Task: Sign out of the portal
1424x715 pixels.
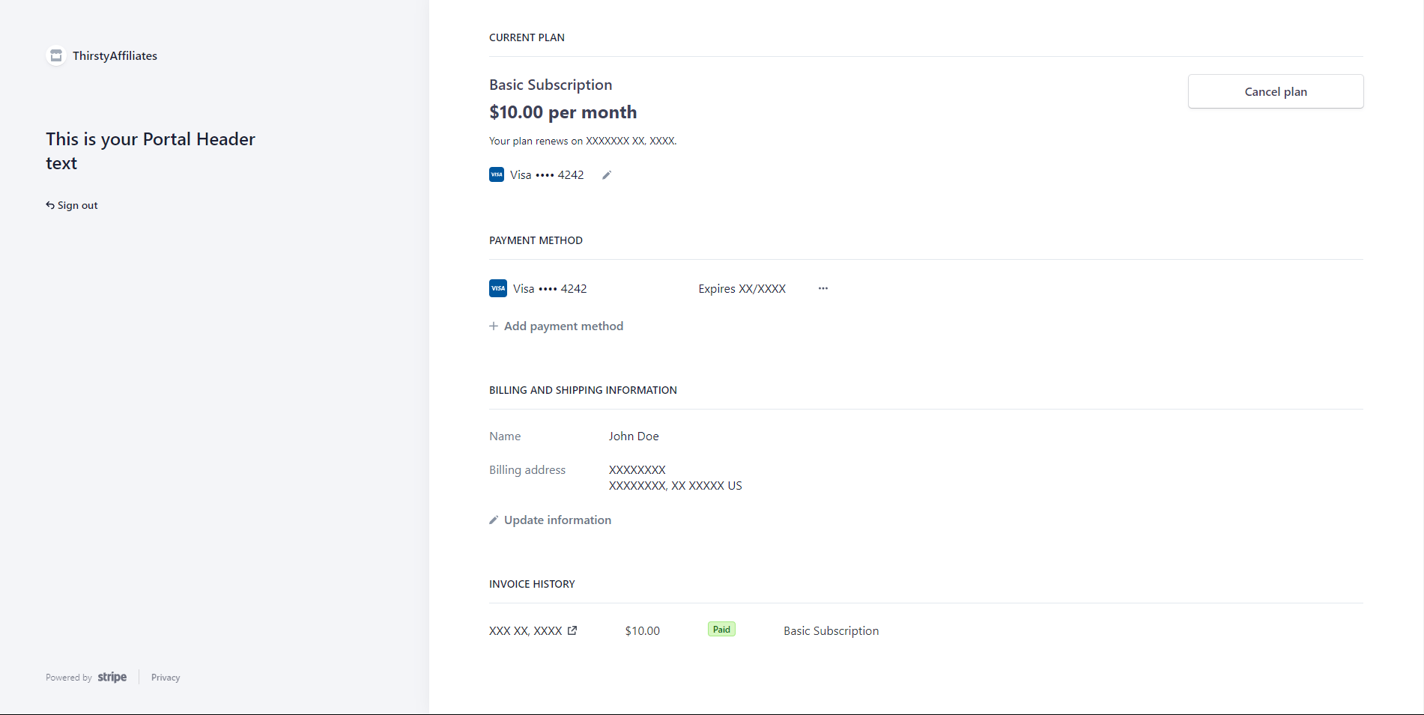Action: tap(72, 205)
